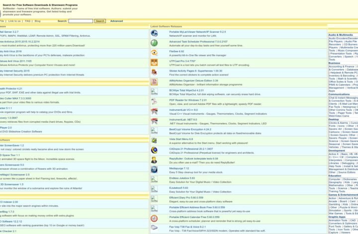Open the Advanced search link
Viewport: 358px width, 234px height.
[116, 21]
